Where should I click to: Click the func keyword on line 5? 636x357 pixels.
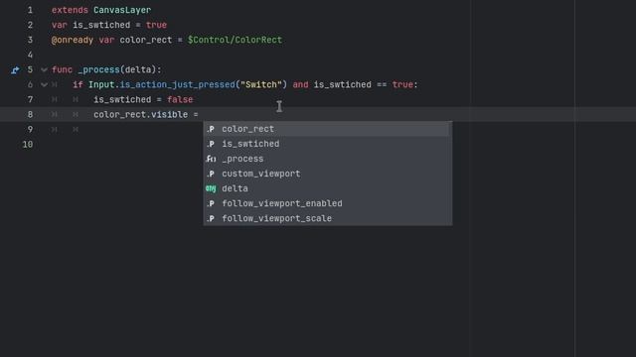[x=62, y=69]
